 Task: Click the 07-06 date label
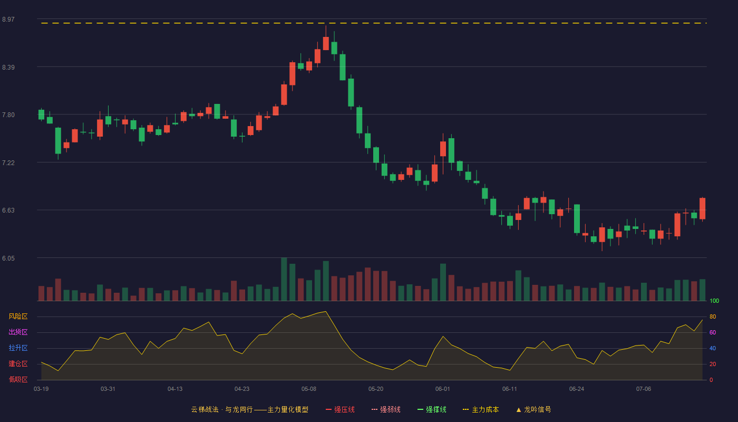click(644, 389)
